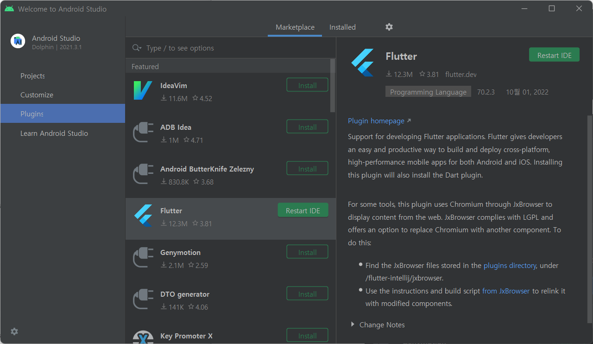Click the search magnifier icon
The image size is (593, 344).
pos(137,48)
